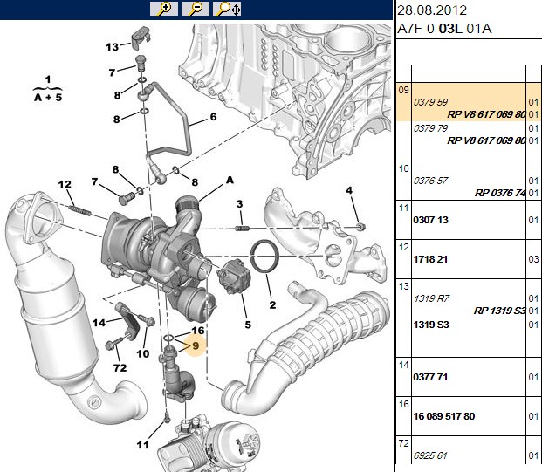The height and width of the screenshot is (472, 542).
Task: Click callout number 72 on the diagram
Action: pos(120,368)
